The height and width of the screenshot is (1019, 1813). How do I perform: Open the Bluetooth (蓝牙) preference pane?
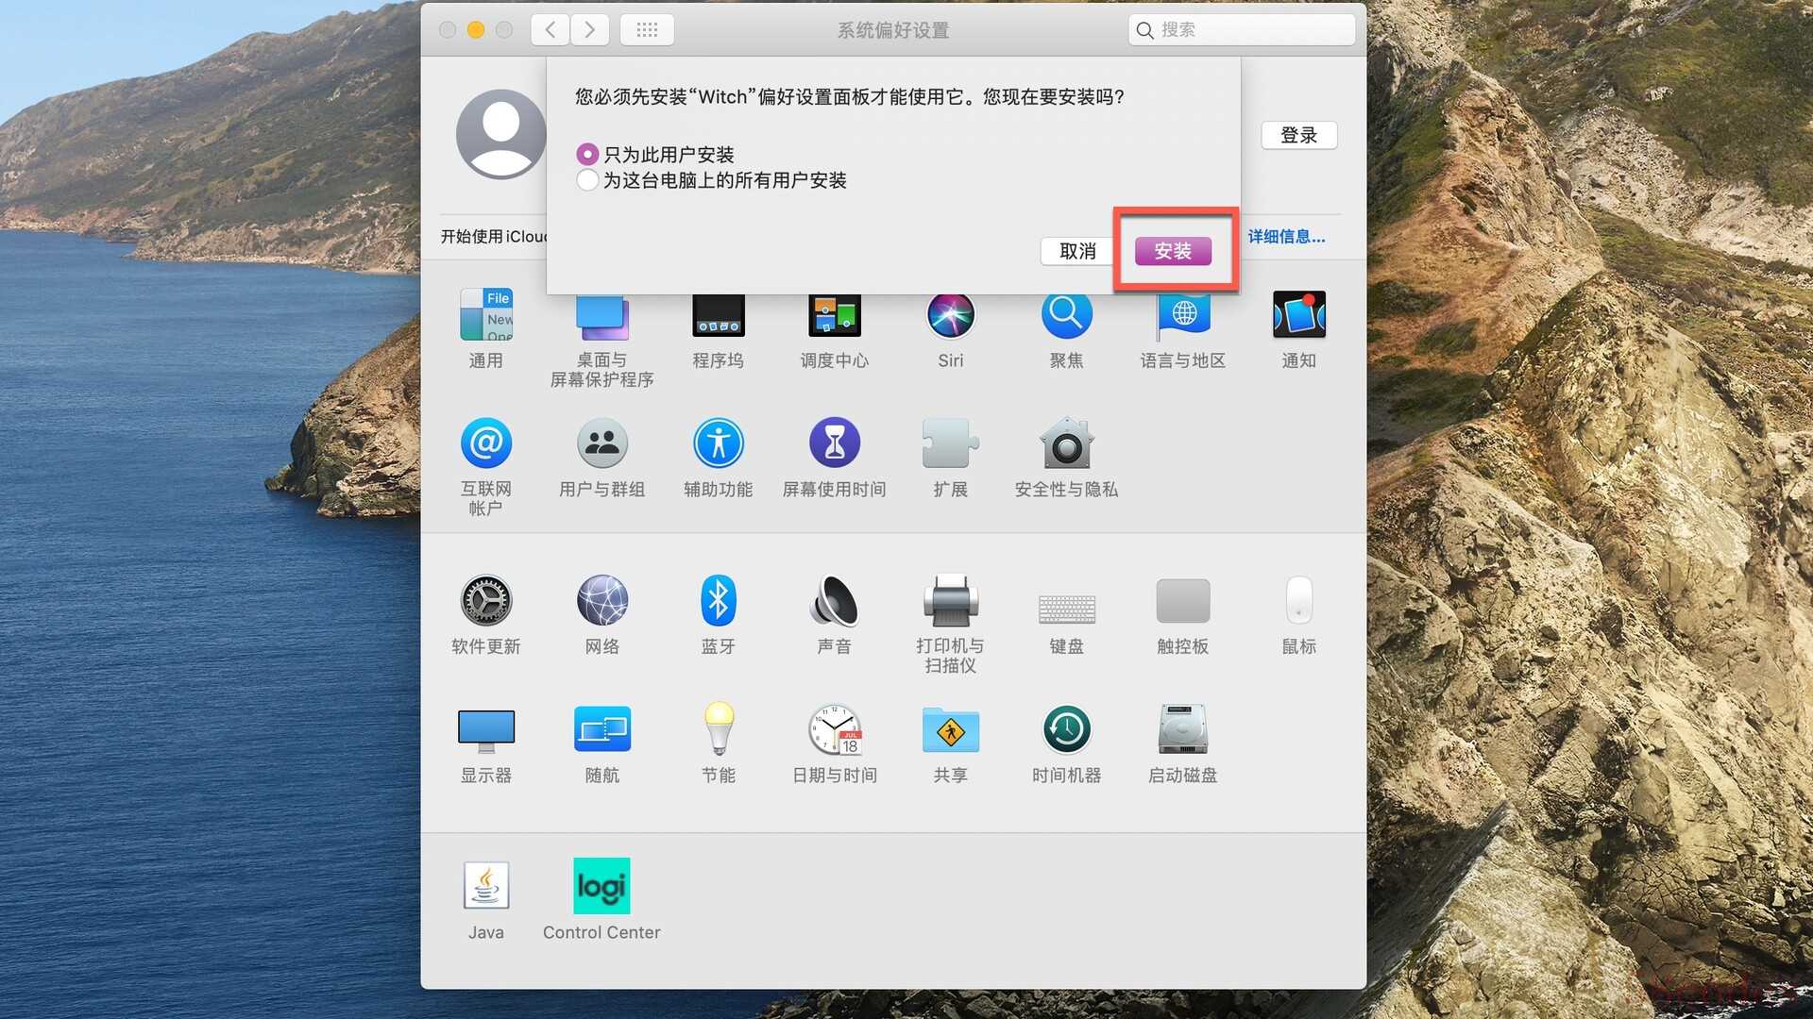718,601
